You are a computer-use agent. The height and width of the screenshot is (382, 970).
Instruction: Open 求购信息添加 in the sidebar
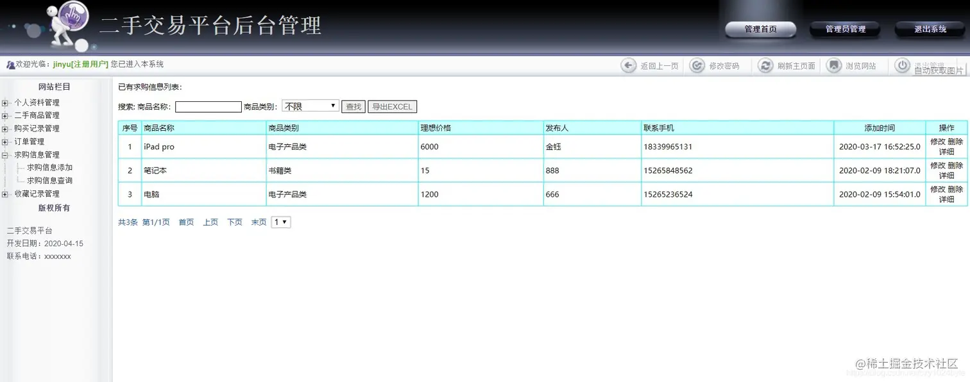tap(49, 167)
